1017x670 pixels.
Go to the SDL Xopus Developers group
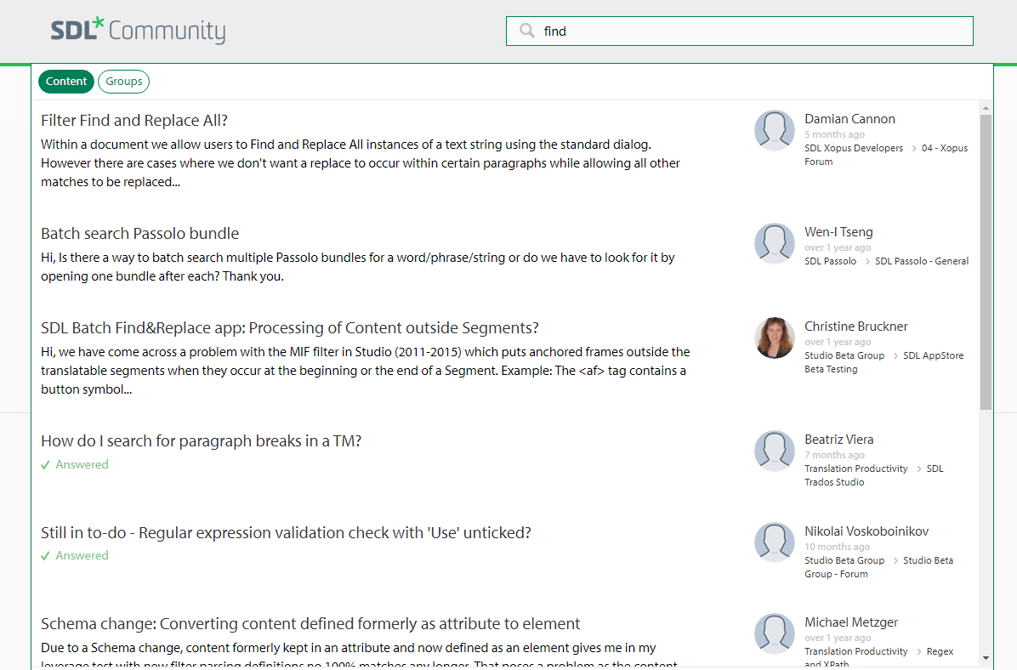(x=854, y=148)
